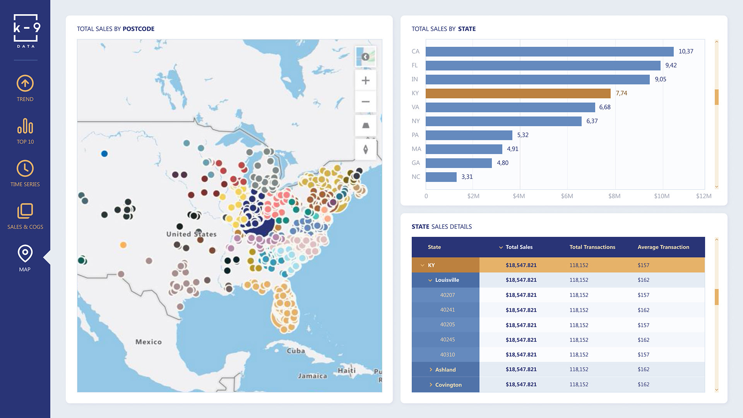Open the Top 10 bar chart icon
This screenshot has height=418, width=743.
25,126
